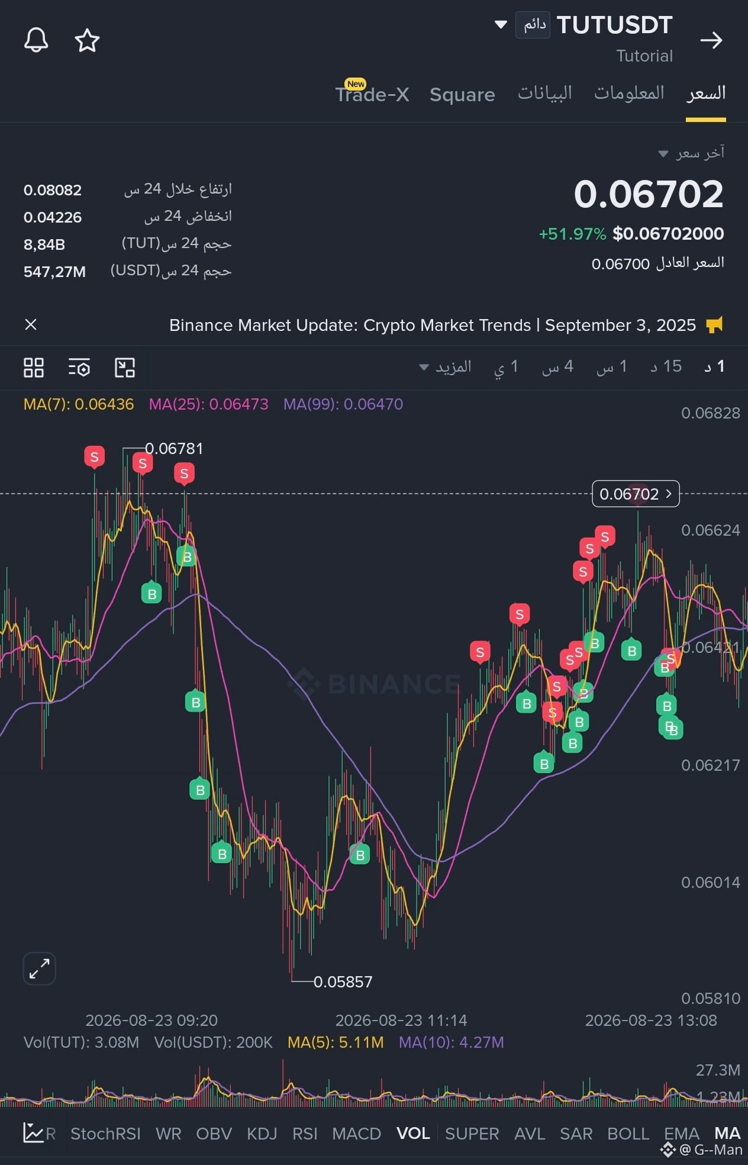Tap the MA(99): 0.06470 label
This screenshot has width=748, height=1165.
click(x=343, y=404)
